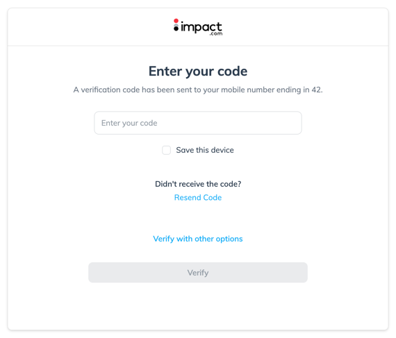Image resolution: width=396 pixels, height=338 pixels.
Task: Click the verification code sent message
Action: [198, 90]
